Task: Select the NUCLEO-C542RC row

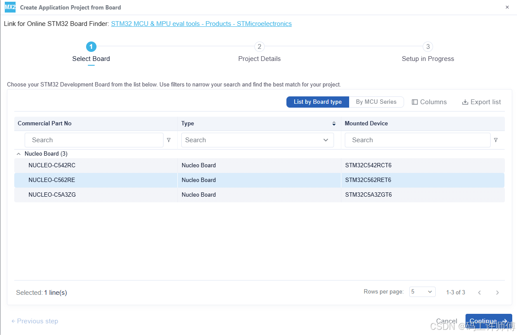Action: (259, 166)
